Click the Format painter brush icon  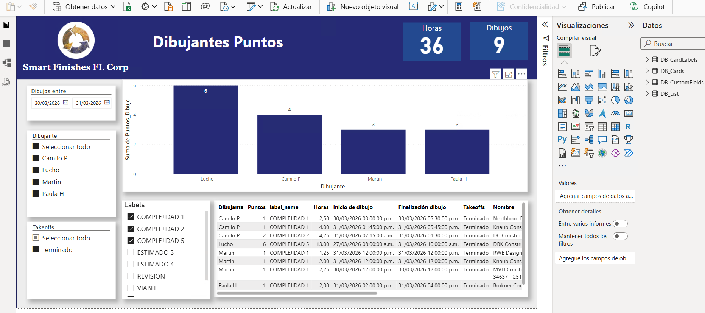pos(33,6)
